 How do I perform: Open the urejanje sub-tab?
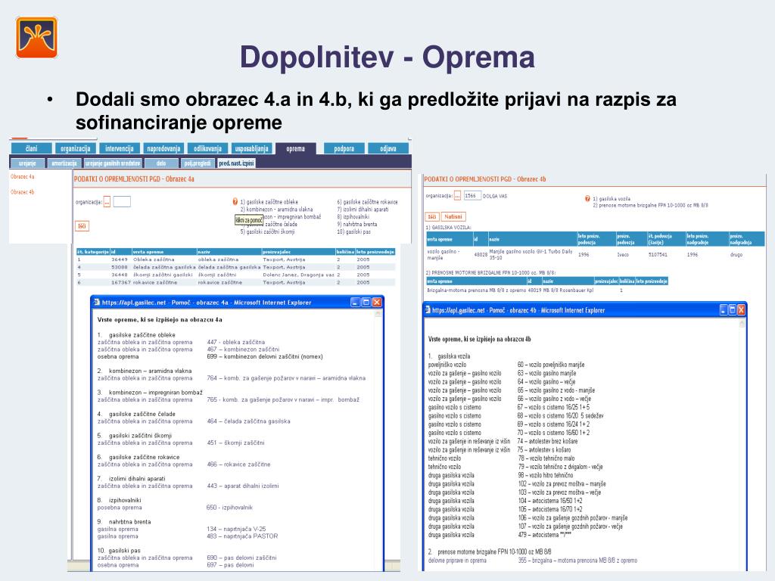[27, 163]
